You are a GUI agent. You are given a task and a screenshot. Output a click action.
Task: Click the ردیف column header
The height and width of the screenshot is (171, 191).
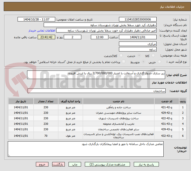(x=183, y=101)
